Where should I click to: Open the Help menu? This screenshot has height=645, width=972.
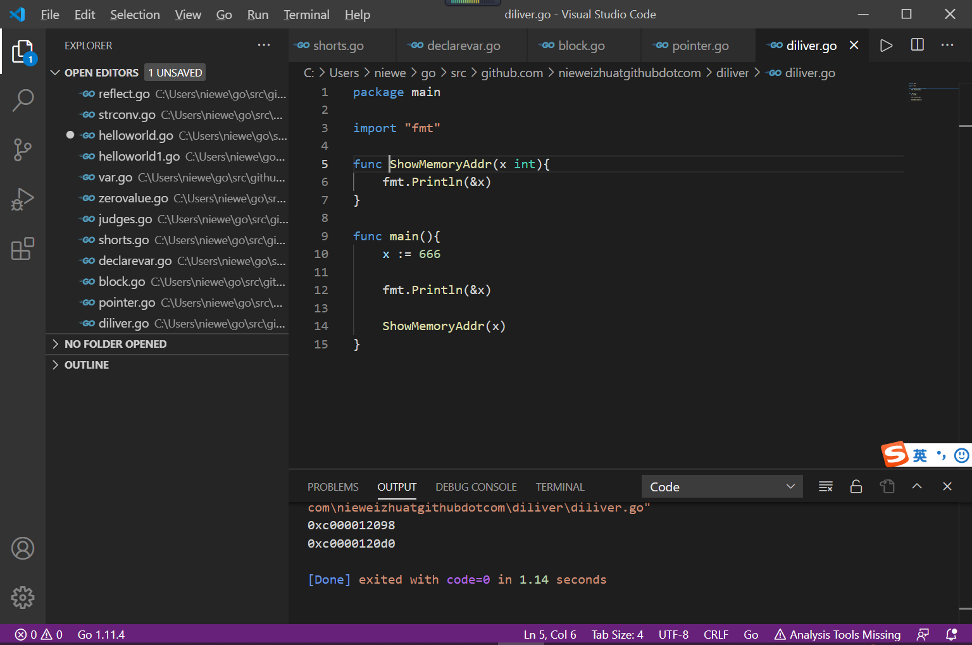pyautogui.click(x=358, y=15)
